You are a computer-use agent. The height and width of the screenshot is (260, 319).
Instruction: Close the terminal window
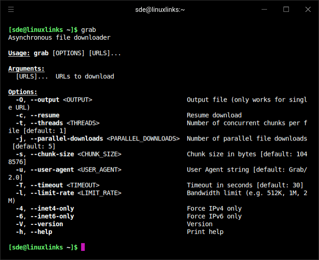pos(308,9)
